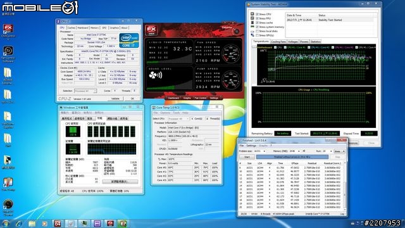Toggle Stress system memory checkbox

click(x=257, y=27)
